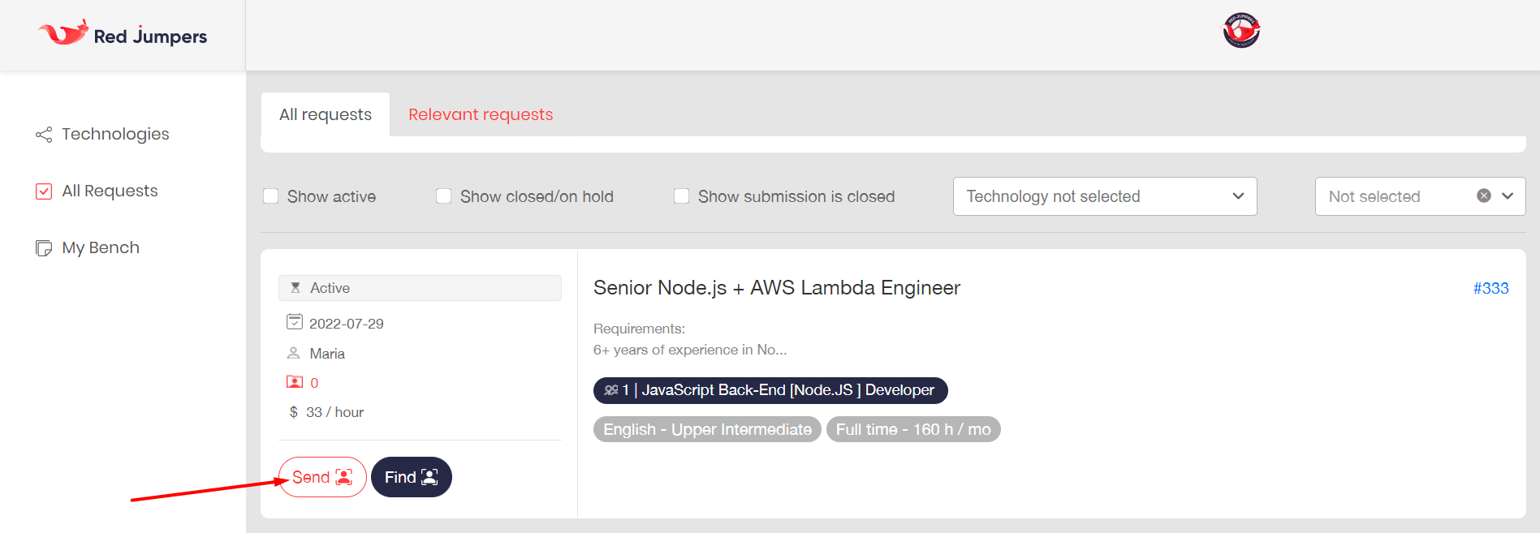Clear the Not selected filter with the x
The width and height of the screenshot is (1540, 533).
(1484, 196)
